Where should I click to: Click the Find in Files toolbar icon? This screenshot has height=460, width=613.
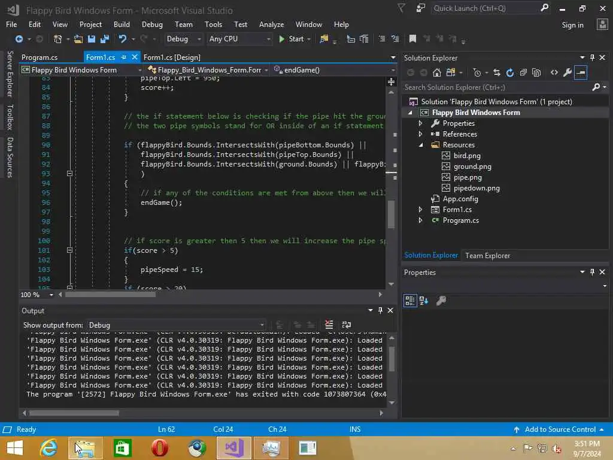[x=324, y=39]
